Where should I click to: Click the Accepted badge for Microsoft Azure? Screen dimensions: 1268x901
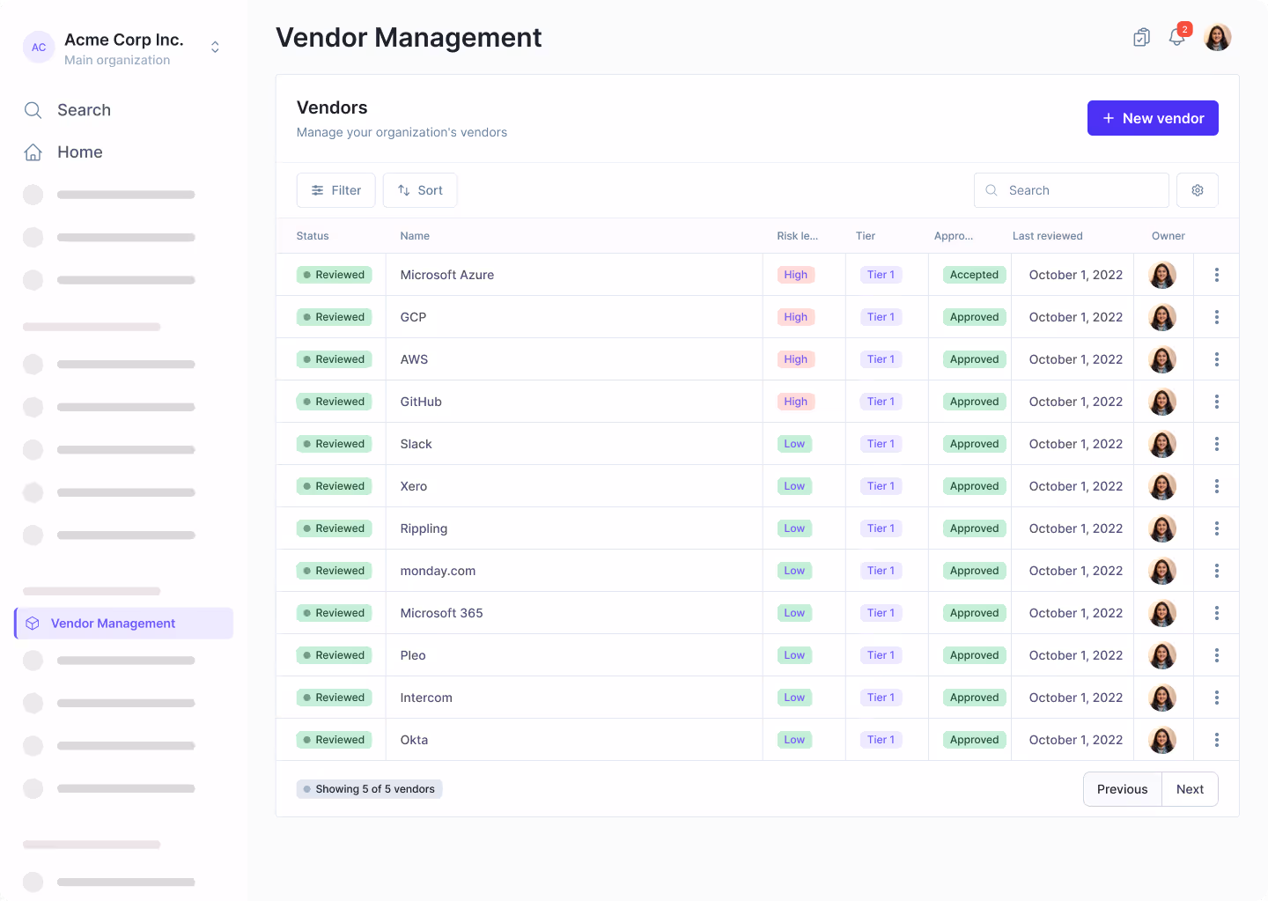[974, 275]
